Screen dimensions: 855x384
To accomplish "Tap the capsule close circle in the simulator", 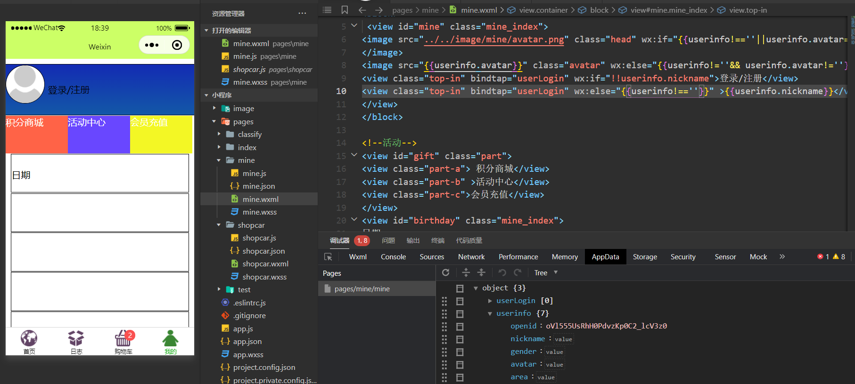I will (x=177, y=45).
